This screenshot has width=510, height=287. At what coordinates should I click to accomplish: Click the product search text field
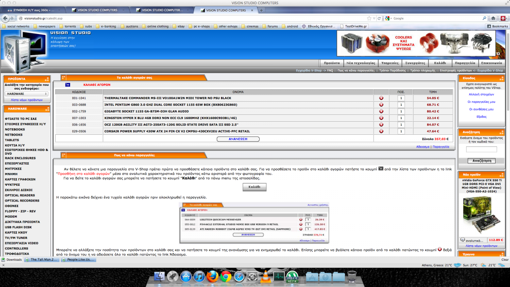(x=482, y=149)
